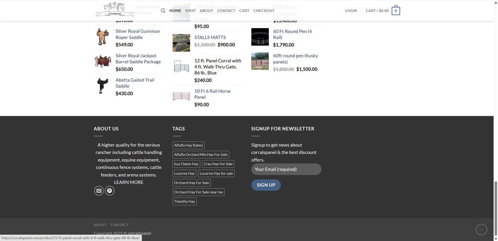Open the CONTACT menu item in header
Image resolution: width=498 pixels, height=241 pixels.
pos(226,11)
